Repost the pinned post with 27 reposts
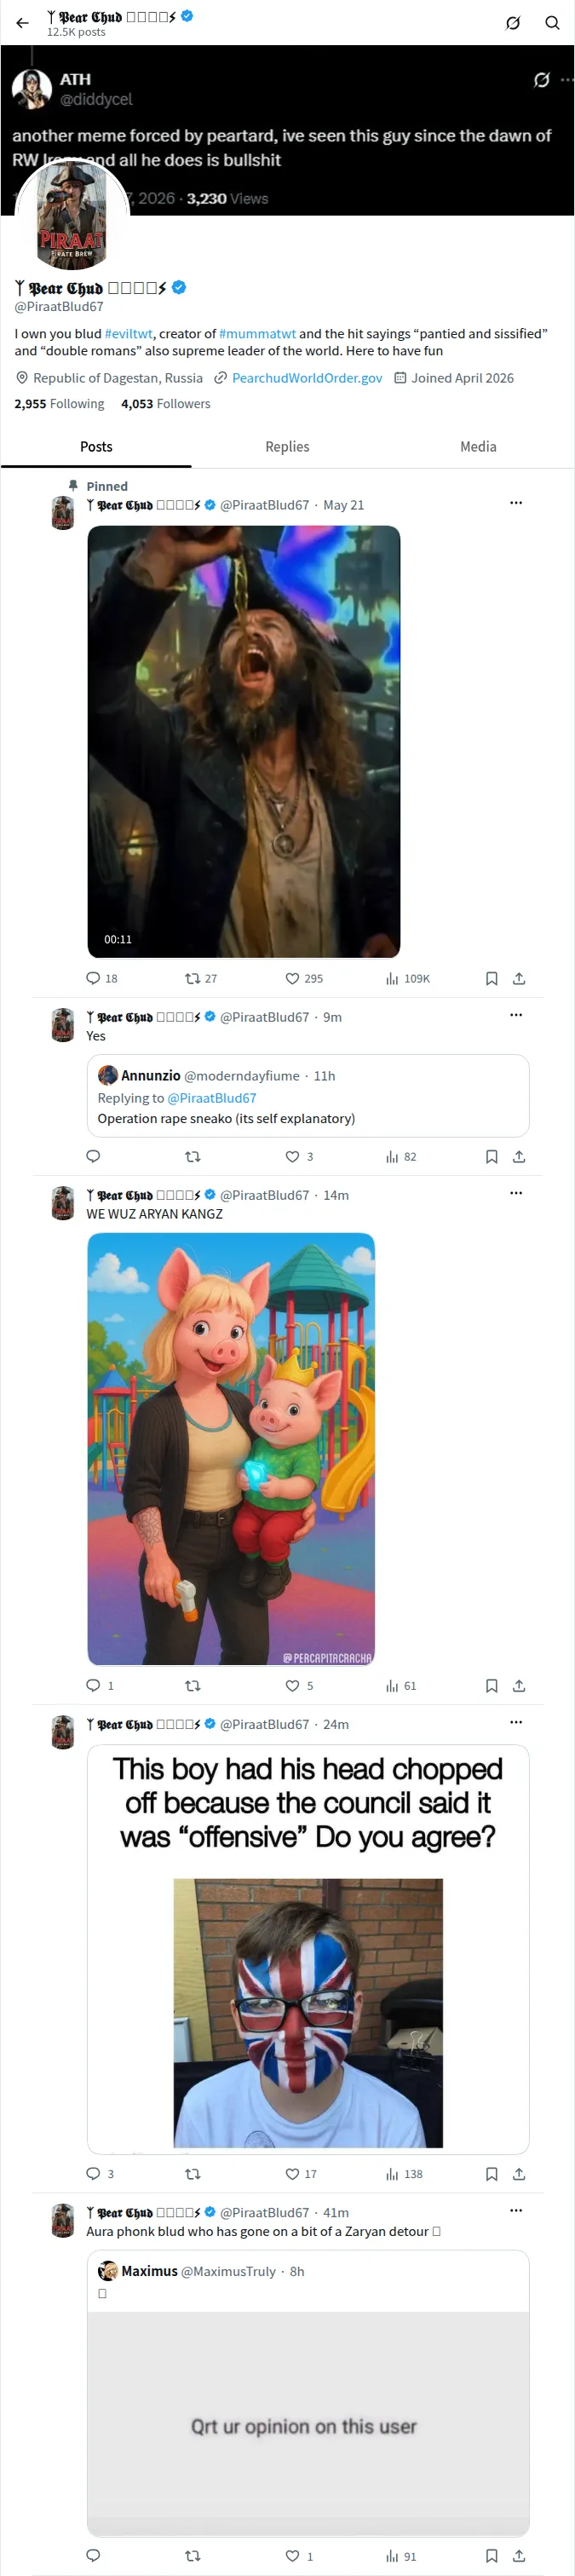575x2576 pixels. (201, 979)
